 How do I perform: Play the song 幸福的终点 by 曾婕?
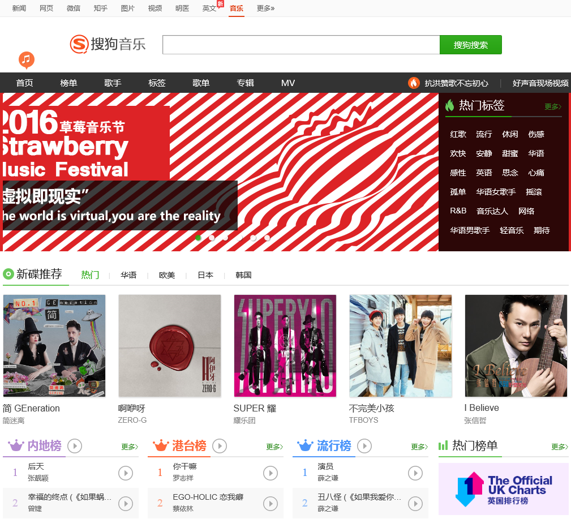126,504
